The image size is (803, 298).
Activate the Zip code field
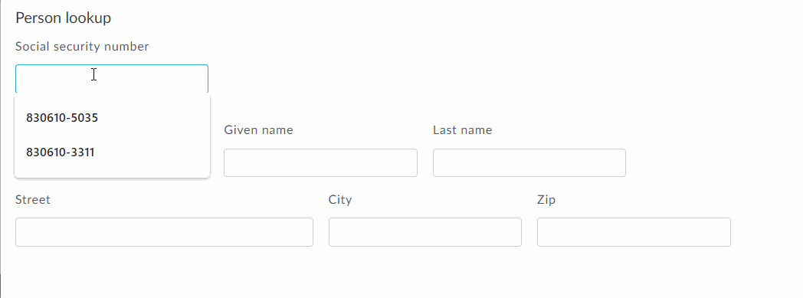pyautogui.click(x=634, y=232)
